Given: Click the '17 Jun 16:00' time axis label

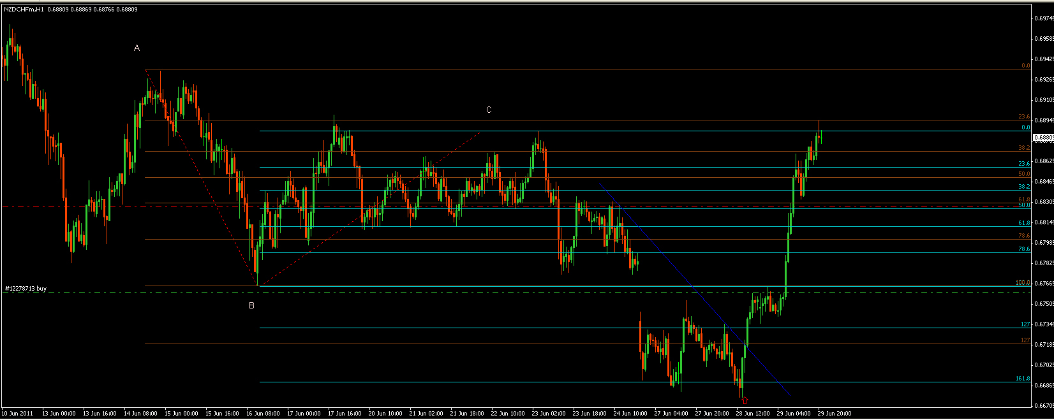Looking at the screenshot, I should coord(345,414).
